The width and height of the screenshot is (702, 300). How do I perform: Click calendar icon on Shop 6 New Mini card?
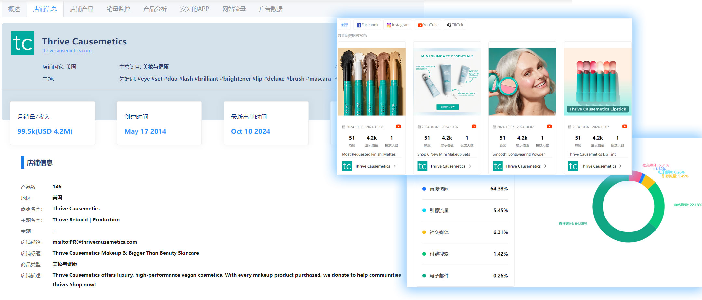[419, 127]
